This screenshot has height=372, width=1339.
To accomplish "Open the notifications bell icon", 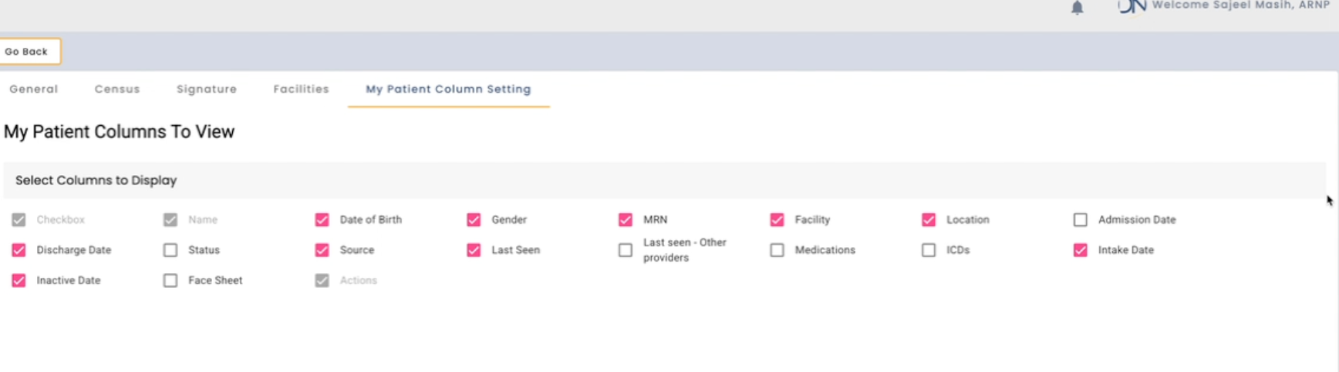I will click(1077, 7).
